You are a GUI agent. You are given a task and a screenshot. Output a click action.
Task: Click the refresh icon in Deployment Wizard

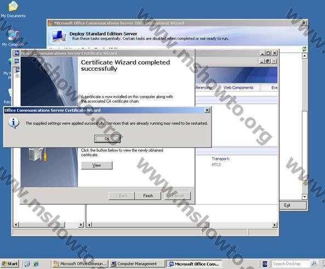tap(304, 49)
